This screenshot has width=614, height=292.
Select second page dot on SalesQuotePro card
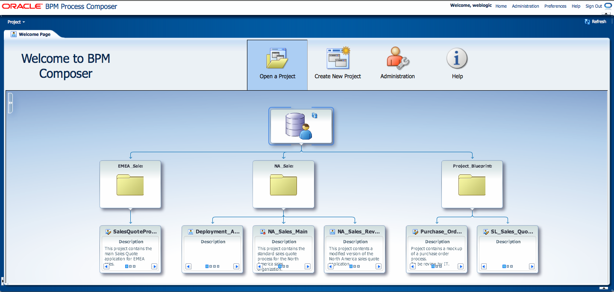(131, 266)
